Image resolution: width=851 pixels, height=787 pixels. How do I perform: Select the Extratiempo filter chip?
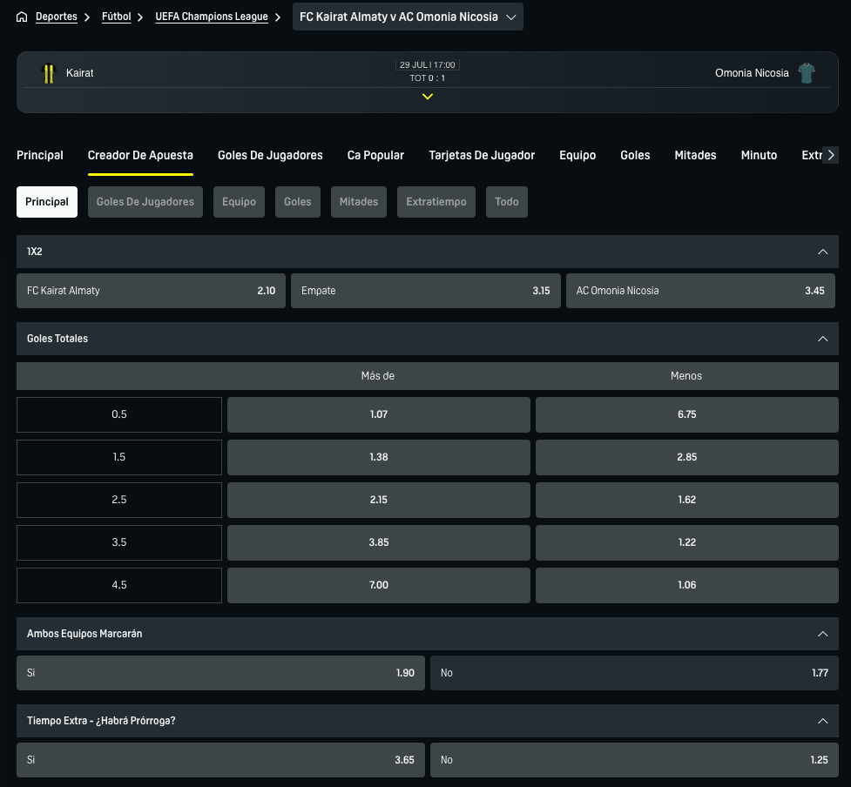tap(436, 202)
